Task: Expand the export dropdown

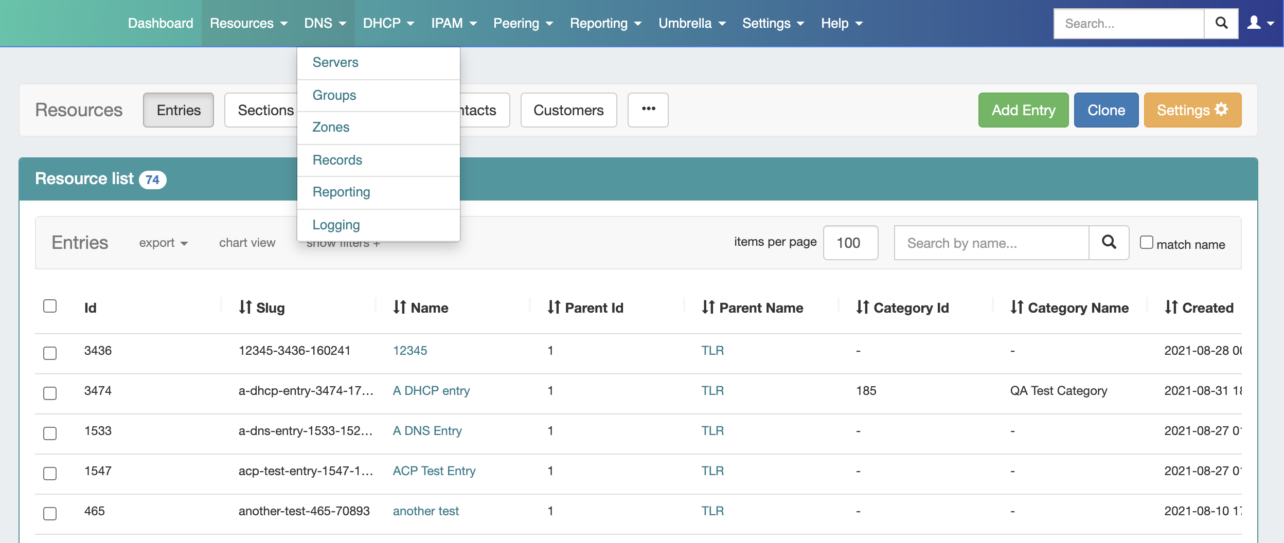Action: [163, 243]
